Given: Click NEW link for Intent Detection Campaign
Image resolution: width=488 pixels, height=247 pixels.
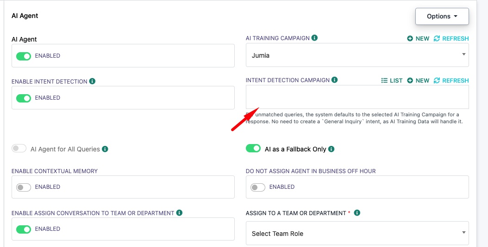Looking at the screenshot, I should pos(418,81).
